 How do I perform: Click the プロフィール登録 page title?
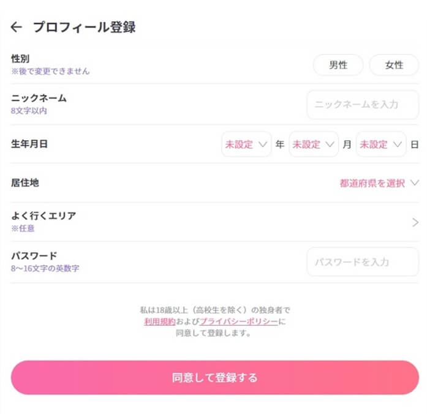[x=84, y=27]
